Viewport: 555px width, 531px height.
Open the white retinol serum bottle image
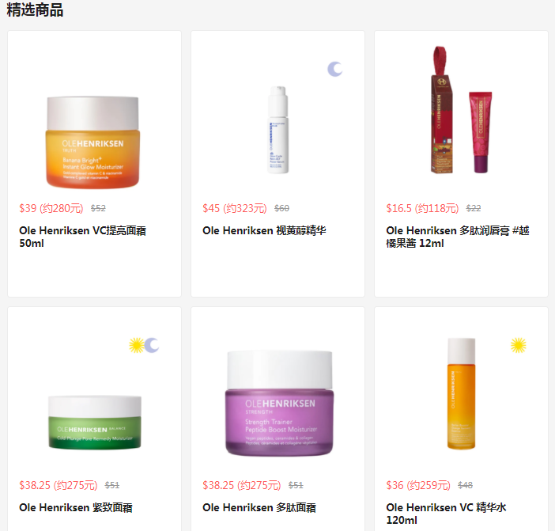coord(277,130)
